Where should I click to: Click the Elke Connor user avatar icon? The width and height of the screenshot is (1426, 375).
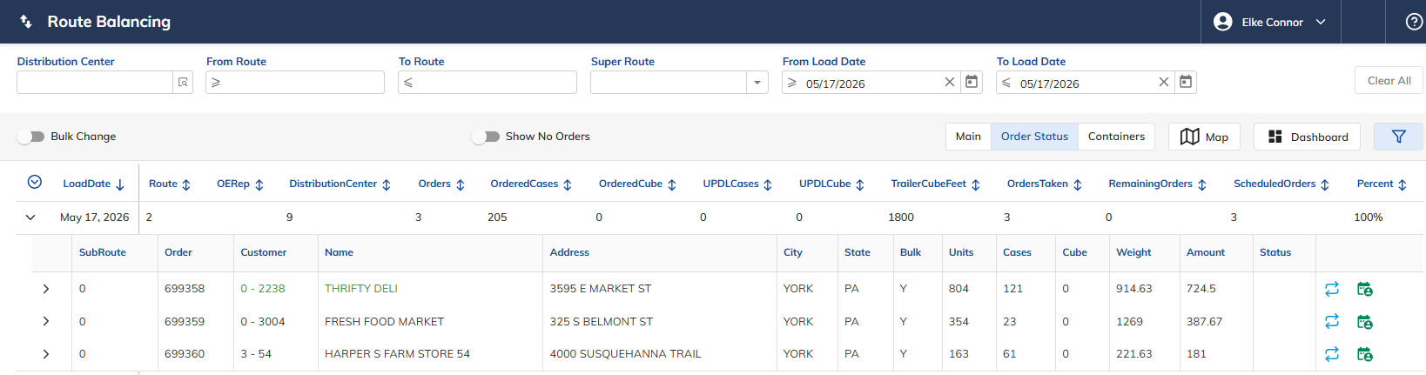pyautogui.click(x=1223, y=22)
